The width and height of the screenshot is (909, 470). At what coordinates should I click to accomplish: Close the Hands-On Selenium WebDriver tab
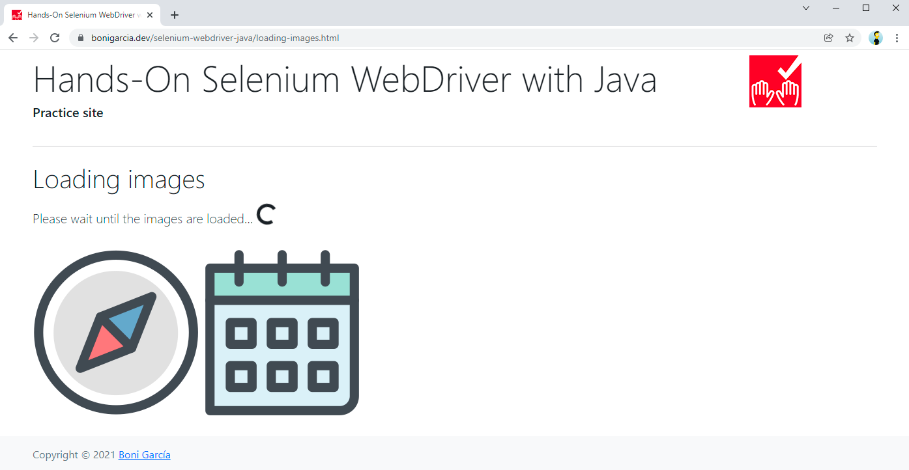[150, 15]
